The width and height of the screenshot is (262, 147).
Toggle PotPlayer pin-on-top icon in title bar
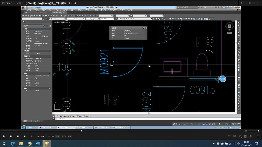(x=241, y=3)
